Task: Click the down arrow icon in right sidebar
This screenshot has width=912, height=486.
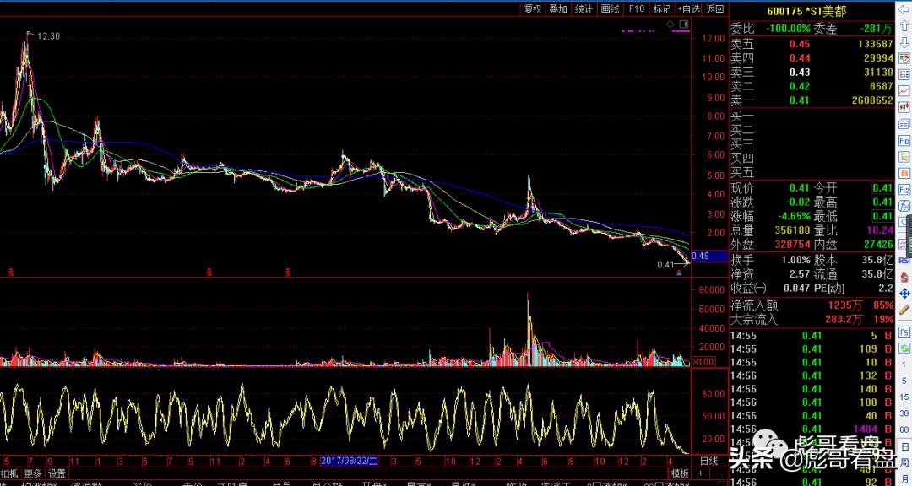Action: pos(904,42)
